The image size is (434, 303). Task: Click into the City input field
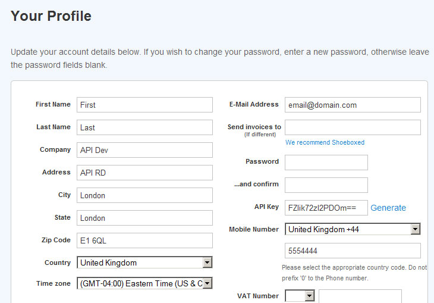[x=144, y=195]
